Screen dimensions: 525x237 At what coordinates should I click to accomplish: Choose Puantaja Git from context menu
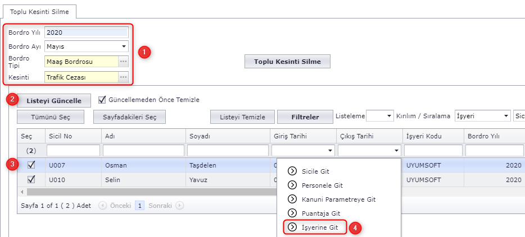pyautogui.click(x=321, y=213)
